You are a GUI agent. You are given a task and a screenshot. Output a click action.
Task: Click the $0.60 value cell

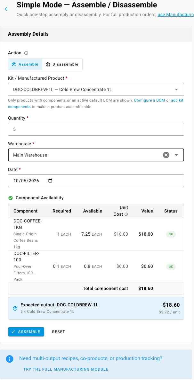[147, 266]
